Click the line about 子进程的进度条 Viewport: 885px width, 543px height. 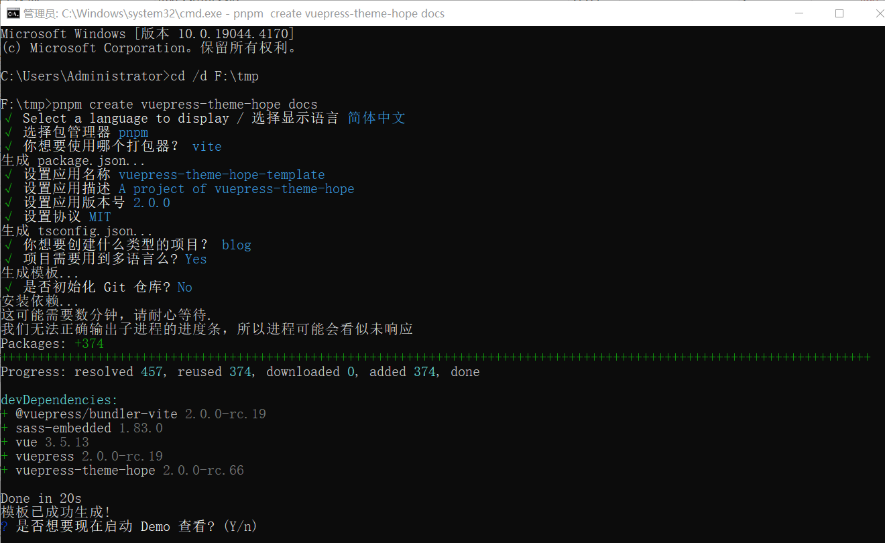tap(206, 329)
